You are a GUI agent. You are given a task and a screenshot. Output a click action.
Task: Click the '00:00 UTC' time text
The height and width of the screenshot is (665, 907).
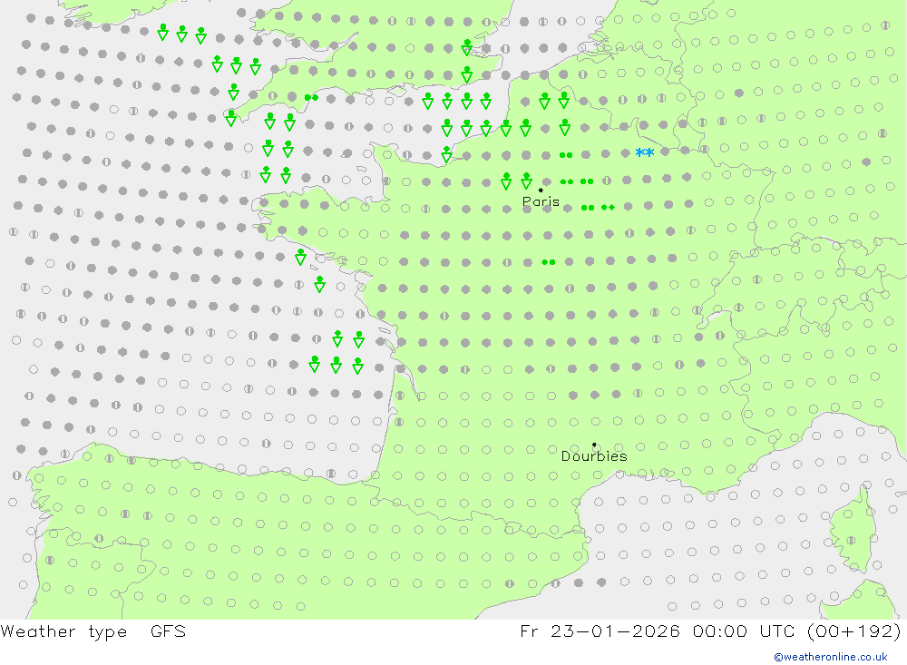pos(744,631)
